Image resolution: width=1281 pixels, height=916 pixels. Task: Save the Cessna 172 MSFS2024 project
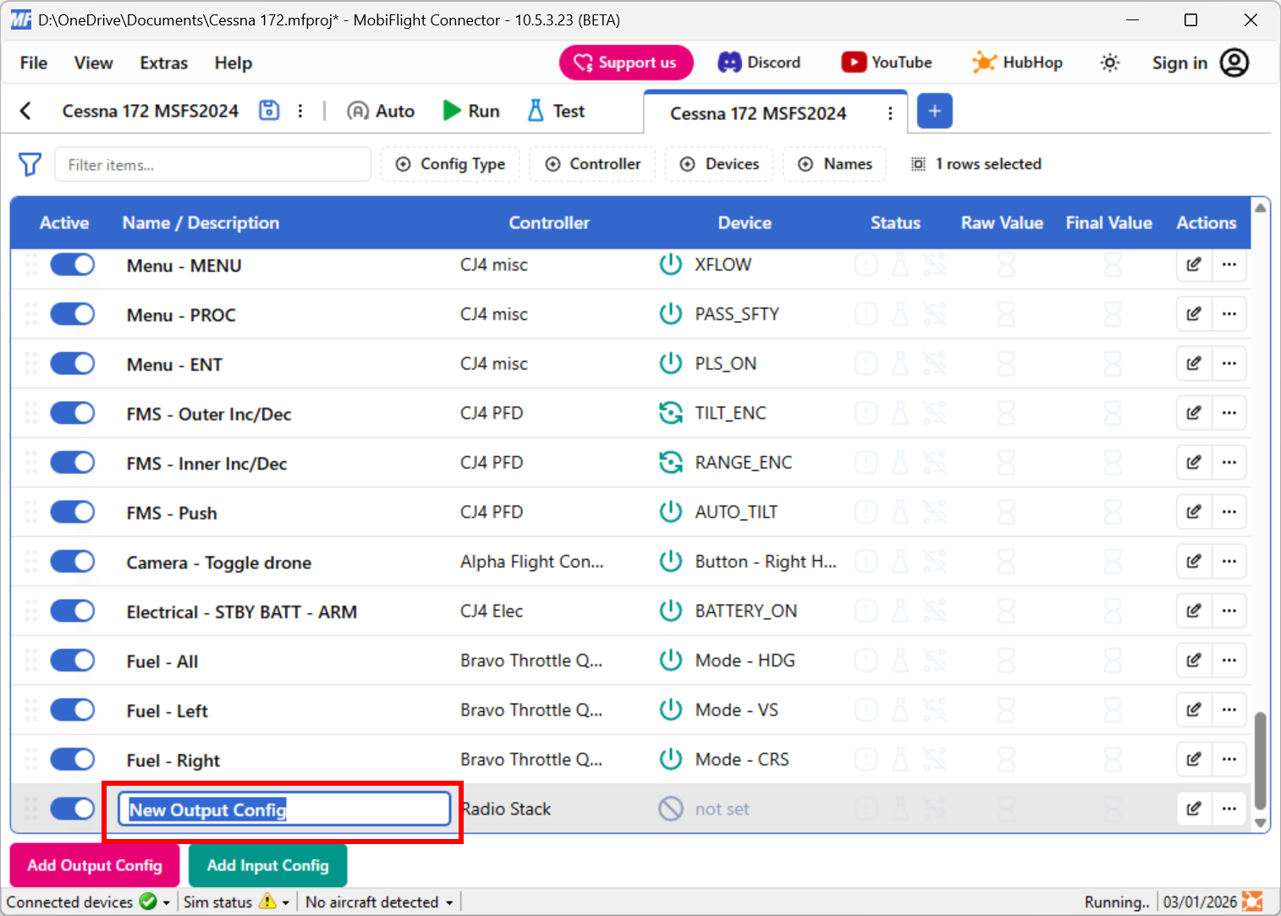click(269, 110)
